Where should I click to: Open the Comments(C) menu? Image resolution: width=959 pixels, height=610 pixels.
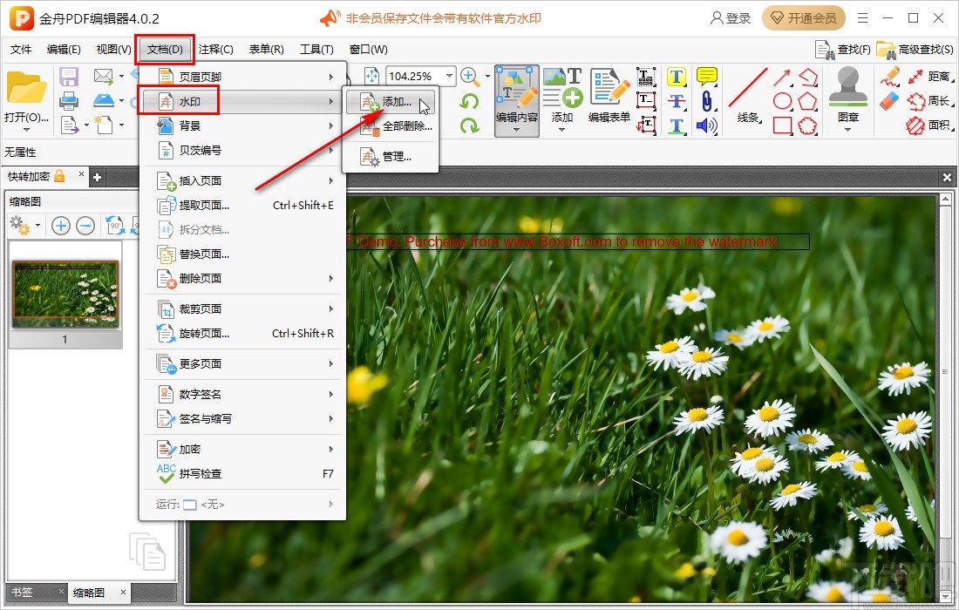click(x=216, y=50)
